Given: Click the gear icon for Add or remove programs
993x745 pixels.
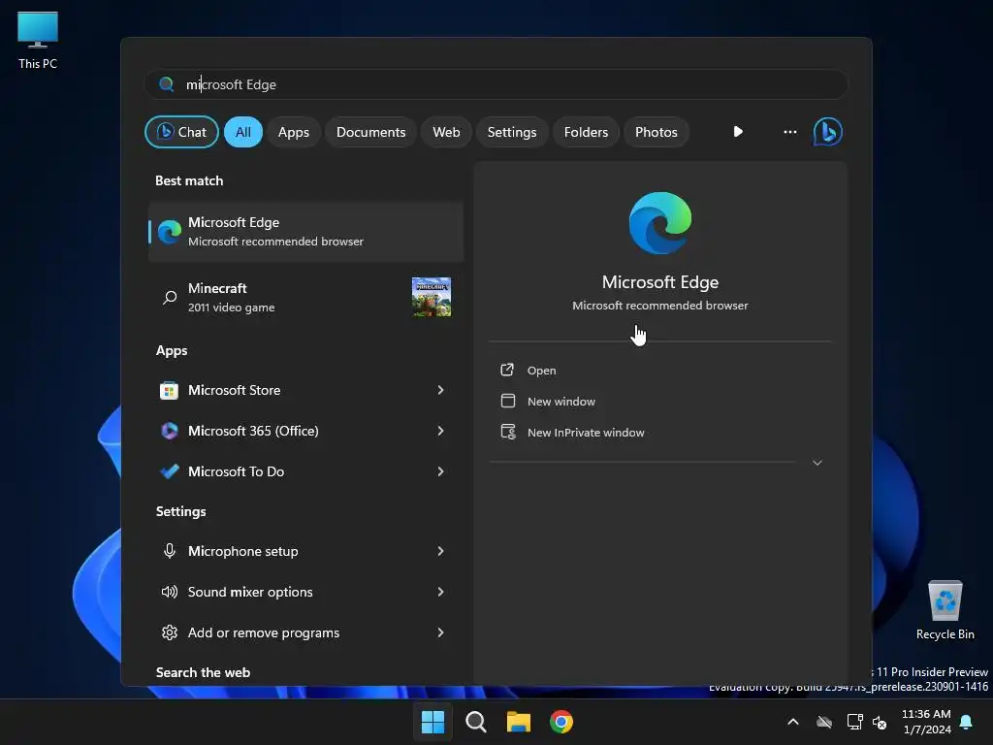Looking at the screenshot, I should pos(169,632).
